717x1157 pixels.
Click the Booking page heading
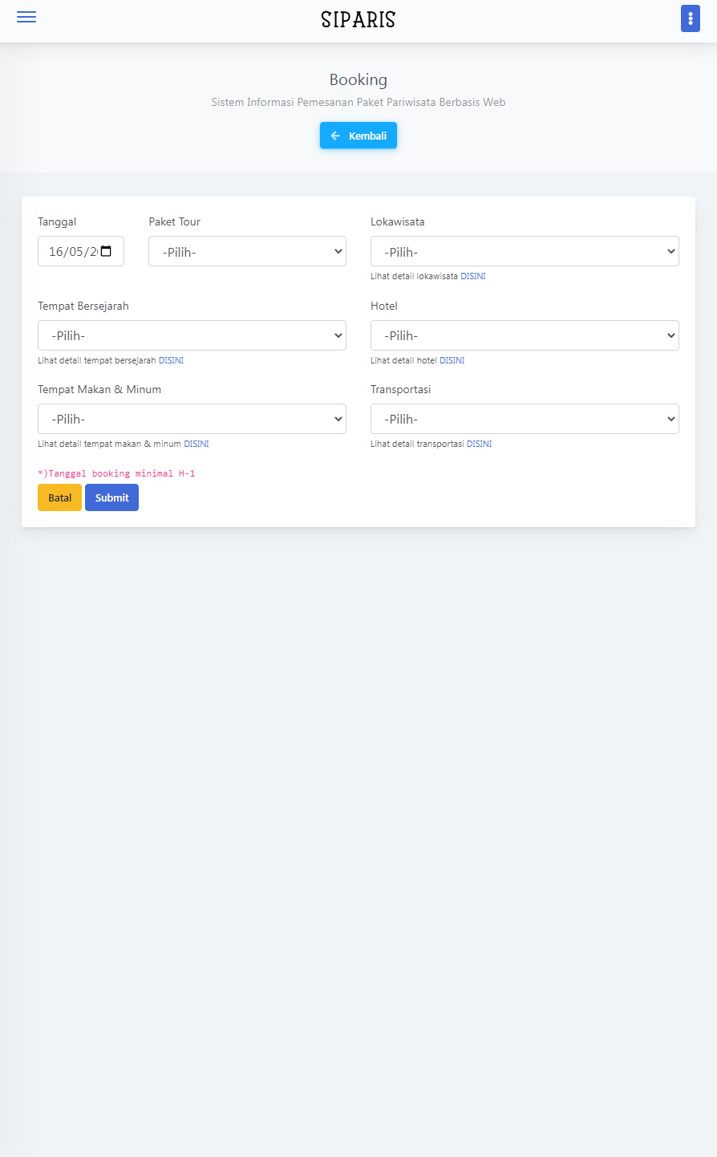[x=358, y=79]
